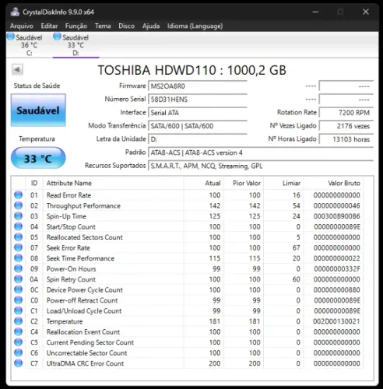Click Limiar value 67 in Seek Error Rate row

[297, 247]
